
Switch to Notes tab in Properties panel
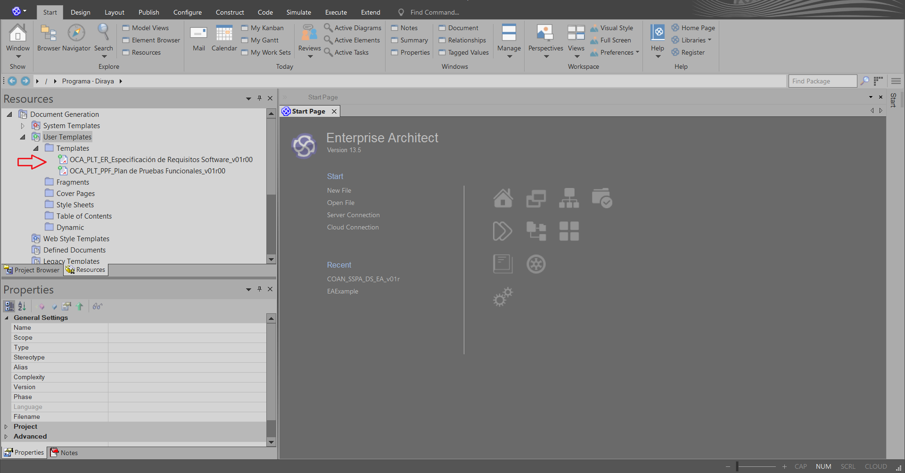pos(64,453)
